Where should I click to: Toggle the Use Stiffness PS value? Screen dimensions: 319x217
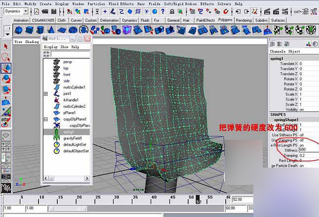click(302, 134)
